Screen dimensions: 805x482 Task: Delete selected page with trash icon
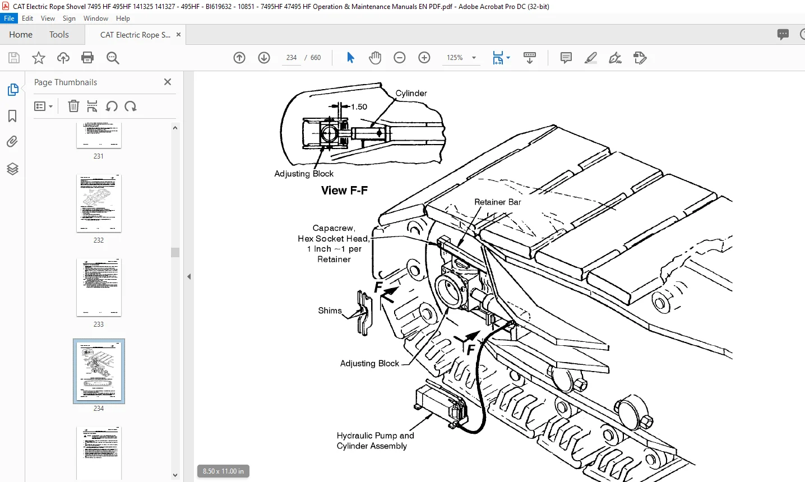[73, 106]
